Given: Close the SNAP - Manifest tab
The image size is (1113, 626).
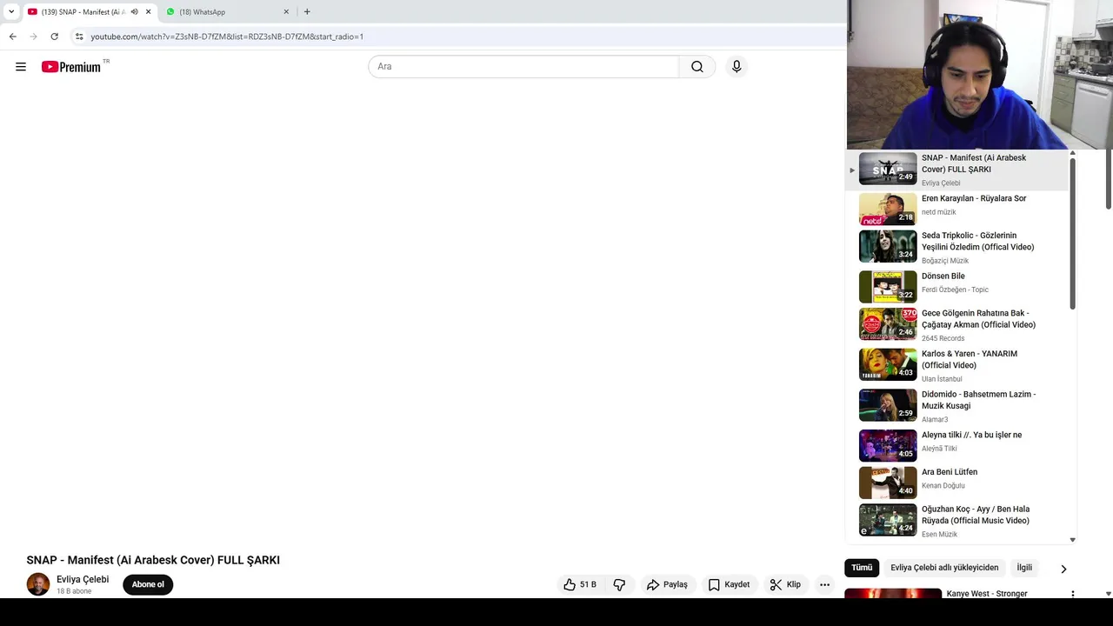Looking at the screenshot, I should [148, 12].
